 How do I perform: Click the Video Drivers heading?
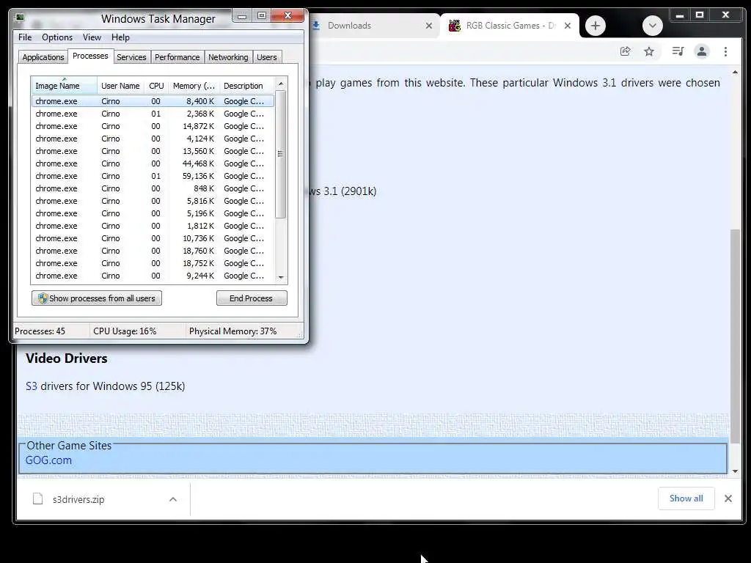67,358
